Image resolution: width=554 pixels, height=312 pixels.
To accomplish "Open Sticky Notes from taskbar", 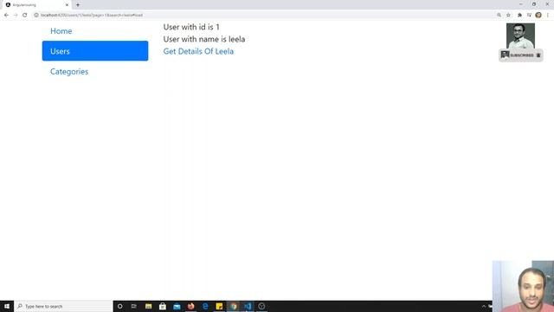I will point(219,306).
